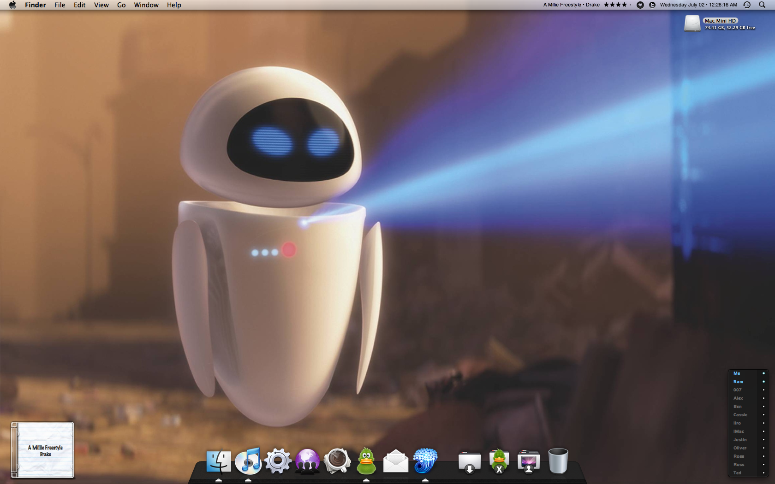Select contact 'Russ' in the list
Screen dimensions: 775x484
pos(739,465)
